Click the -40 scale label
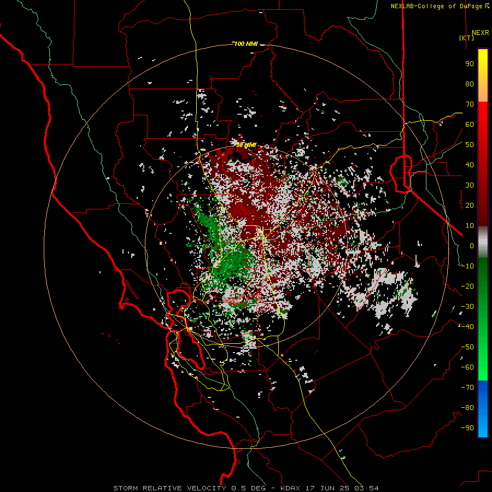The width and height of the screenshot is (492, 492). (x=467, y=327)
